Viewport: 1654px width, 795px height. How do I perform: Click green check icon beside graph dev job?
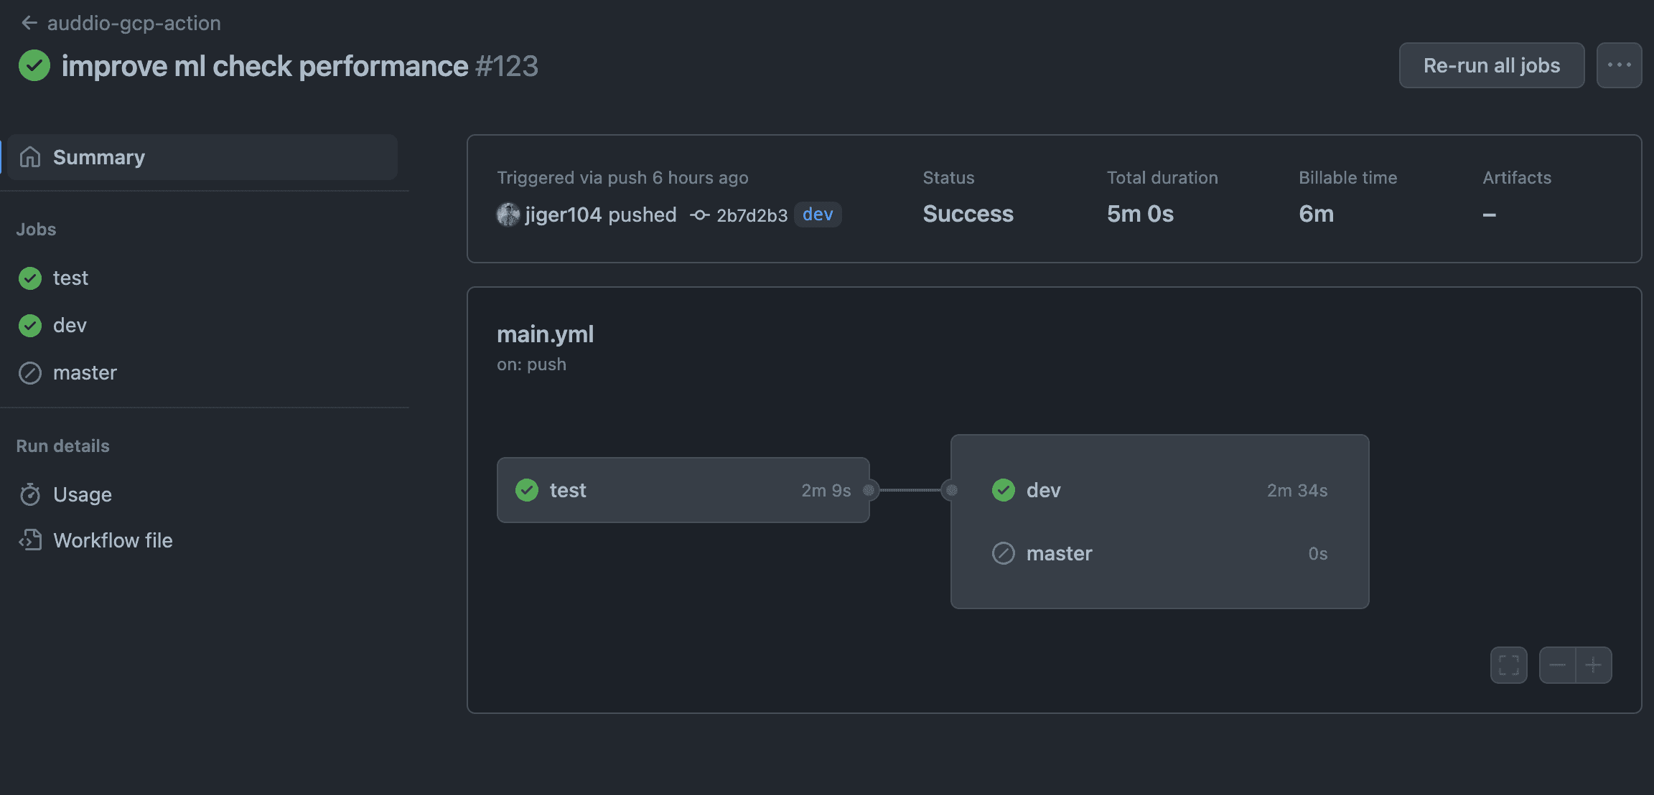tap(1004, 490)
